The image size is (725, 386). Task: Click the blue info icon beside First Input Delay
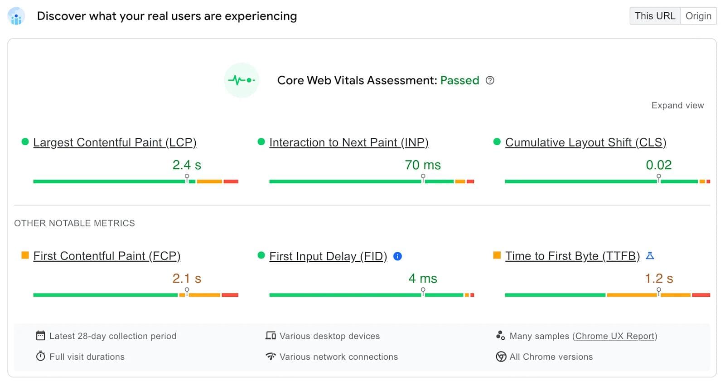pyautogui.click(x=397, y=256)
